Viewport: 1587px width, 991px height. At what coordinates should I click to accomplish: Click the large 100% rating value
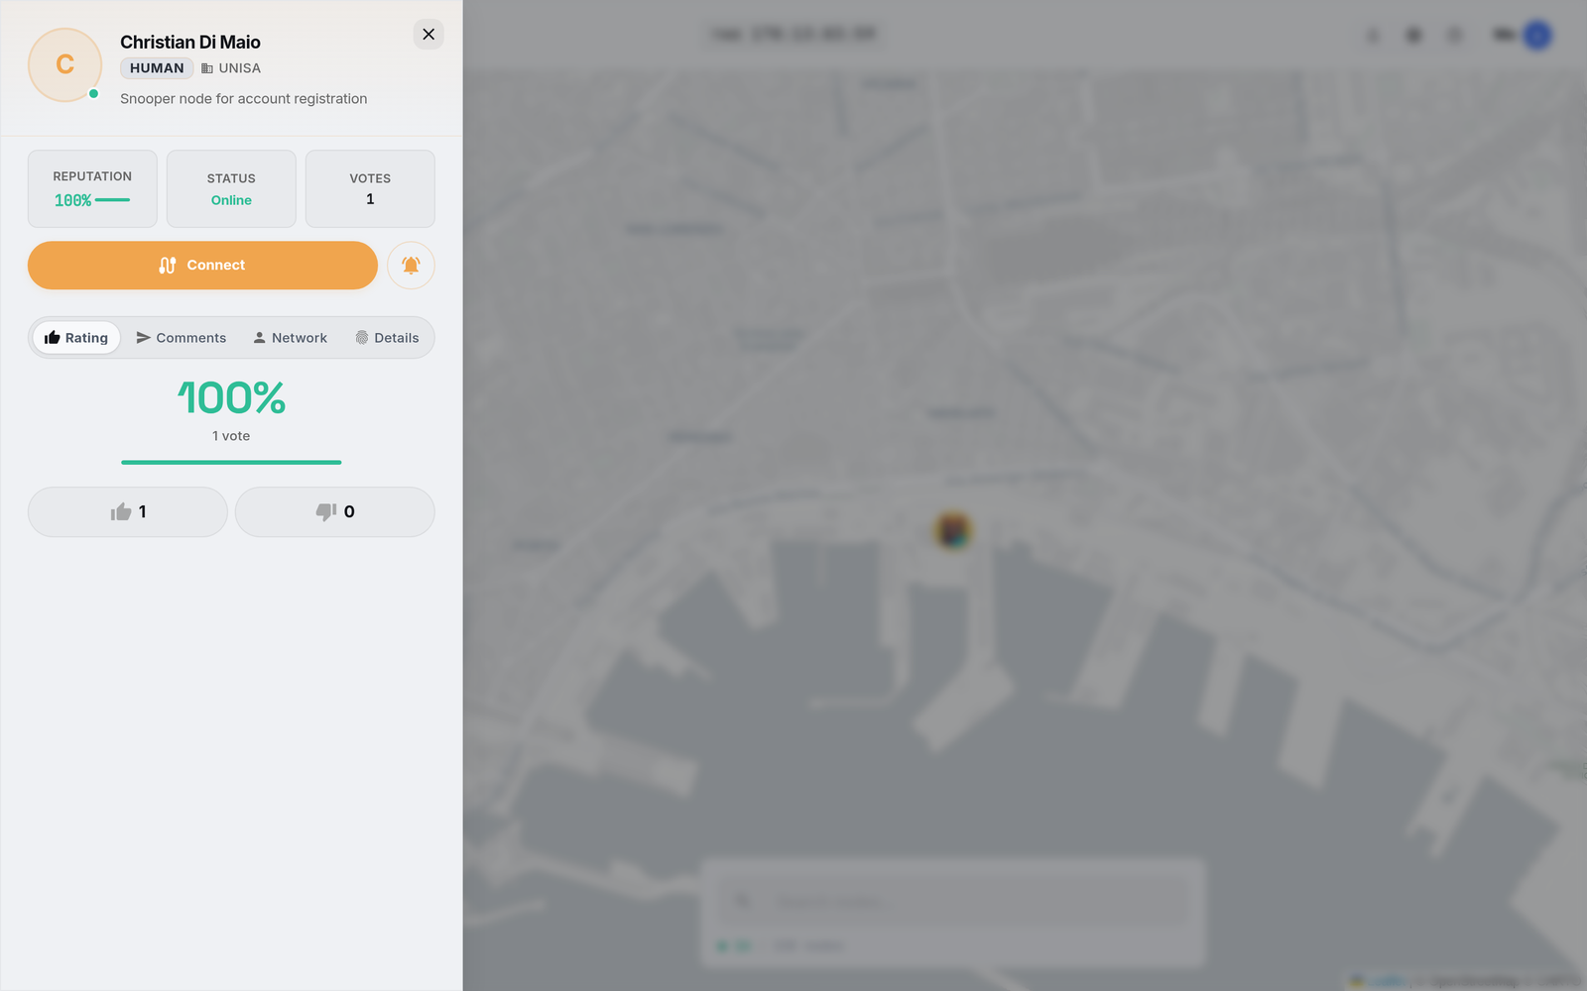tap(231, 398)
